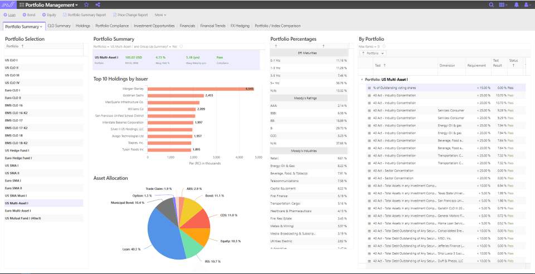This screenshot has height=274, width=535.
Task: Open notifications bell icon
Action: tap(517, 4)
